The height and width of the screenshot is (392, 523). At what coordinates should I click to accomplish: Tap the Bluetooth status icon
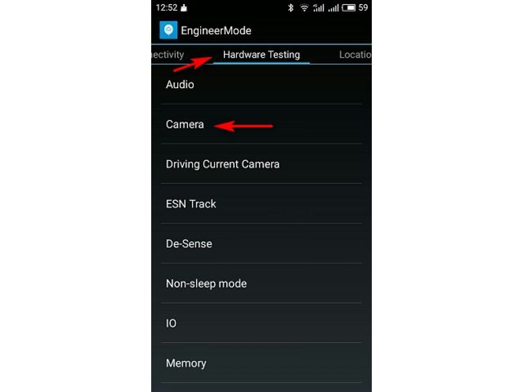pos(291,7)
